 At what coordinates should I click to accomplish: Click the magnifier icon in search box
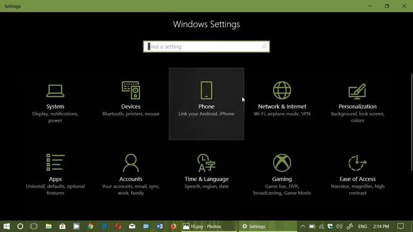click(x=264, y=46)
